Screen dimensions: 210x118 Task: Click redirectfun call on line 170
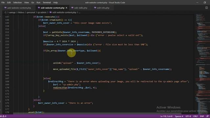point(60,88)
